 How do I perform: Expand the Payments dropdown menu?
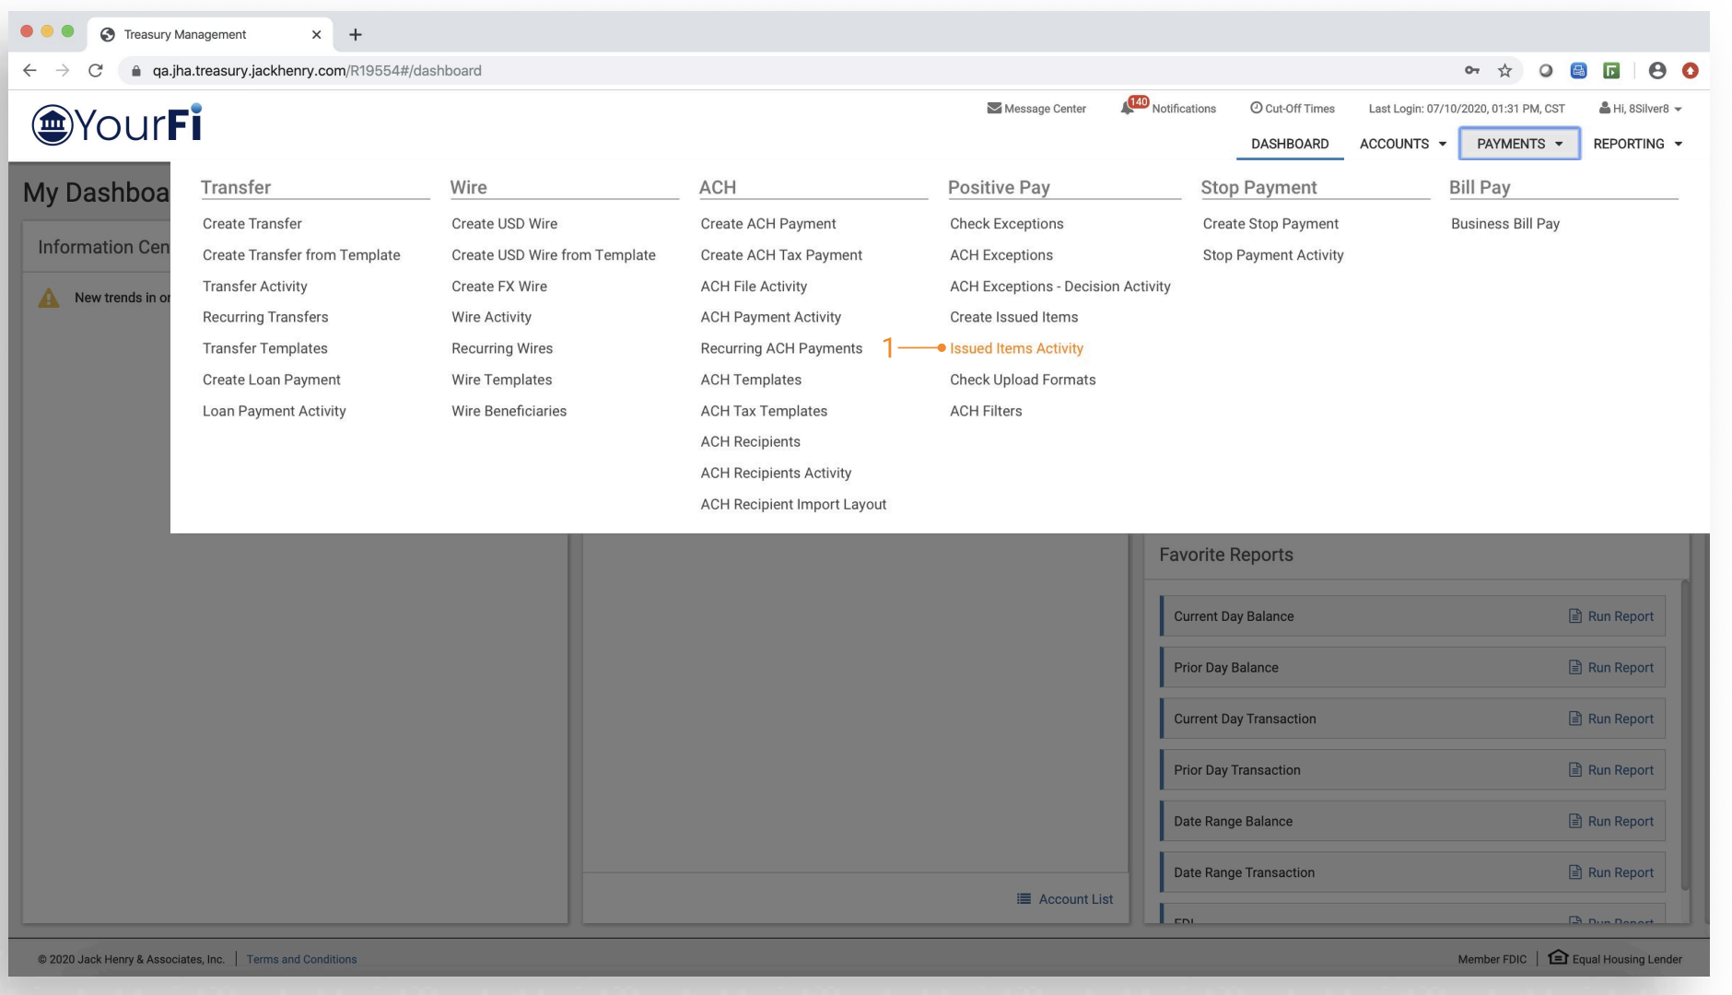click(x=1519, y=144)
